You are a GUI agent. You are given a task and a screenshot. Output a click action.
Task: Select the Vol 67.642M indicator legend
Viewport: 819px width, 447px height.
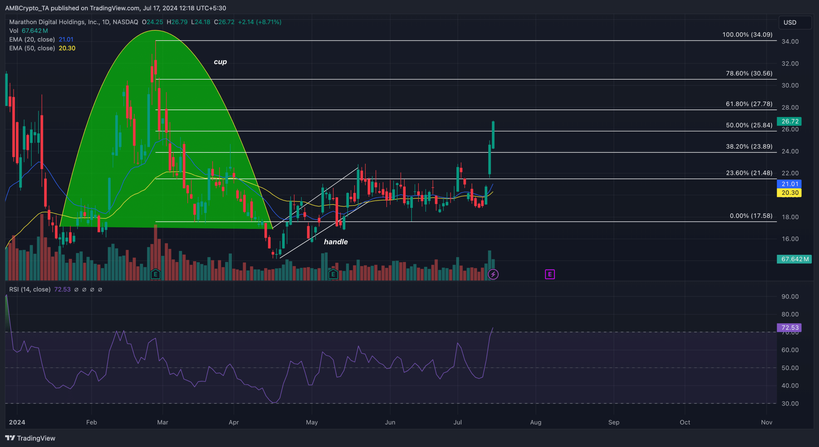click(28, 31)
